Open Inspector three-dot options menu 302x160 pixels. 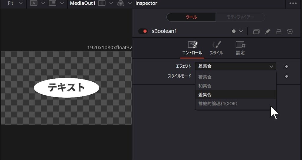(293, 3)
